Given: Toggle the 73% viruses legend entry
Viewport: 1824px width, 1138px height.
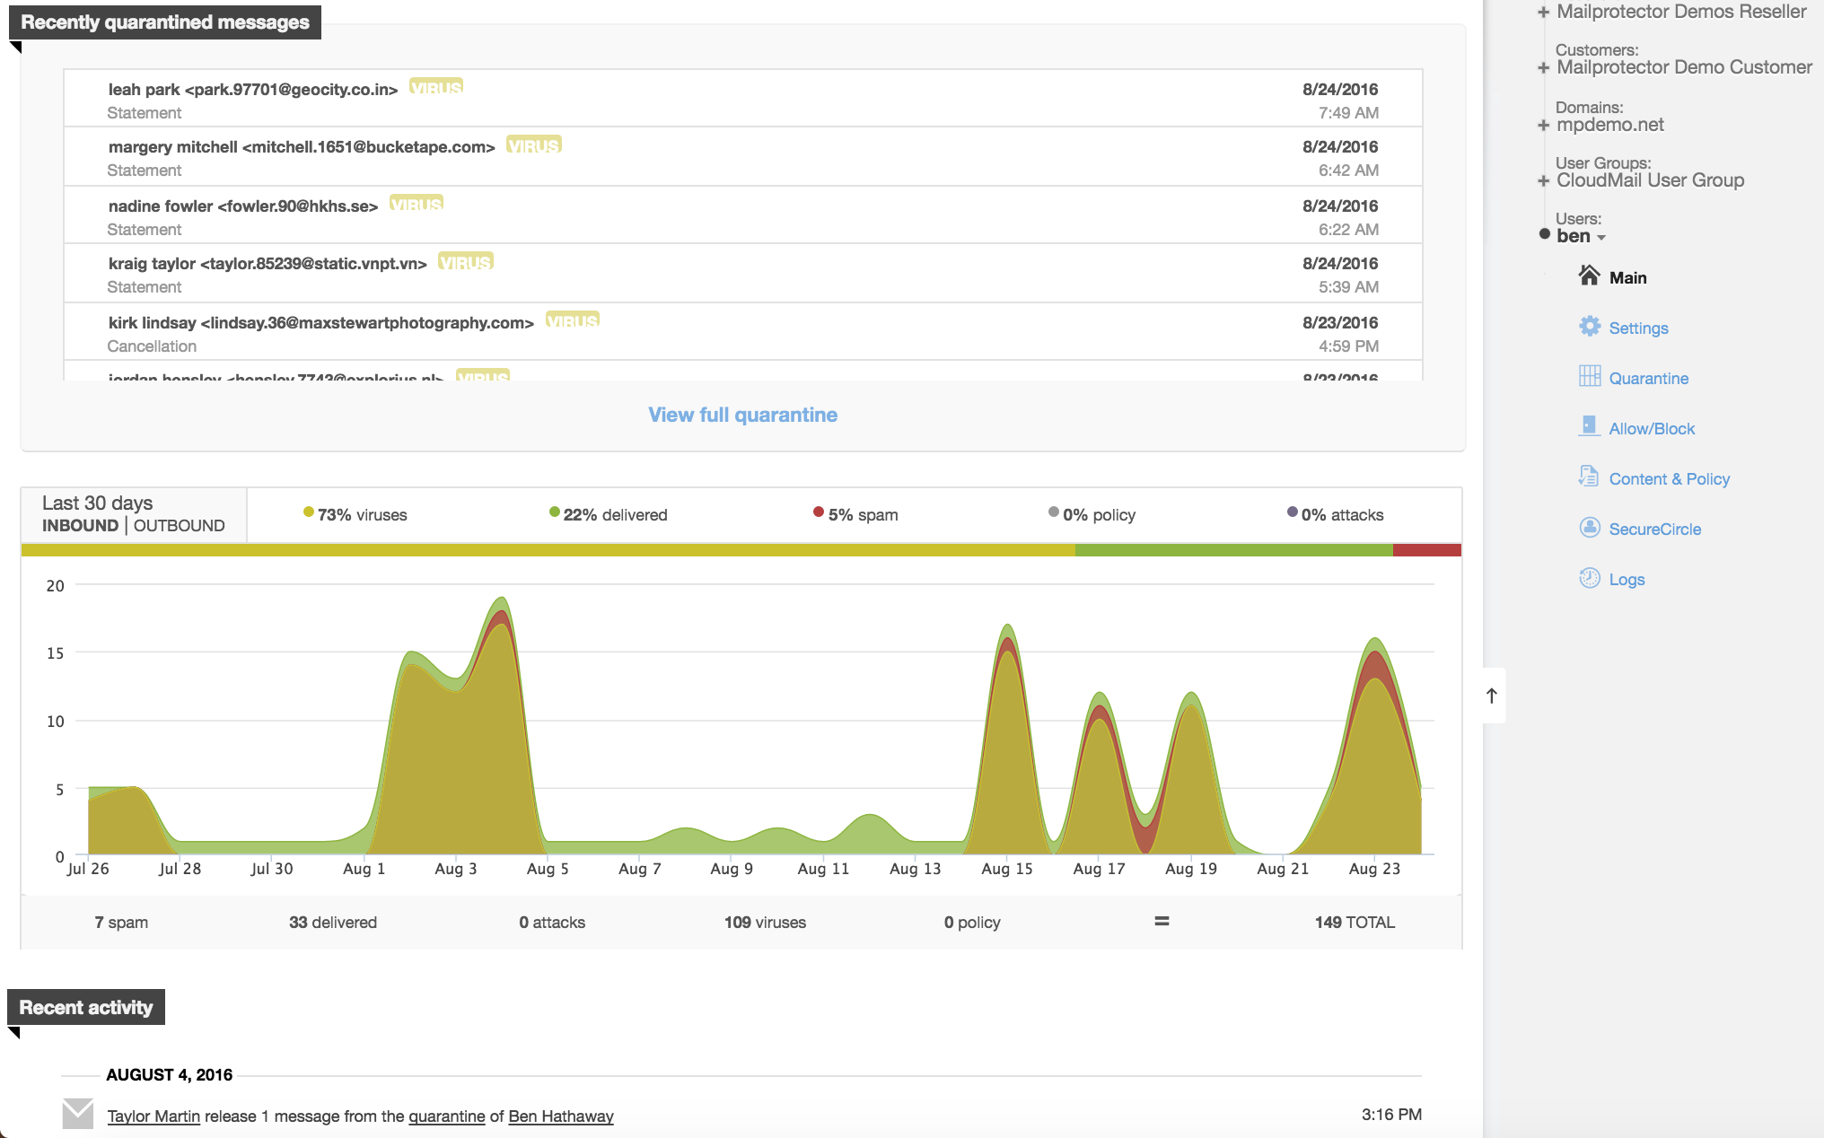Looking at the screenshot, I should pyautogui.click(x=355, y=514).
